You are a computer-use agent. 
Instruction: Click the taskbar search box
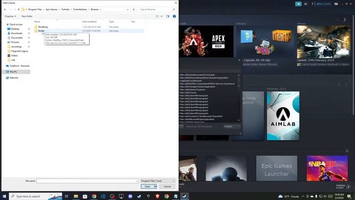[35, 196]
